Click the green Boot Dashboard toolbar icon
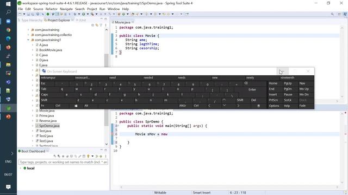The image size is (348, 195). (x=47, y=14)
